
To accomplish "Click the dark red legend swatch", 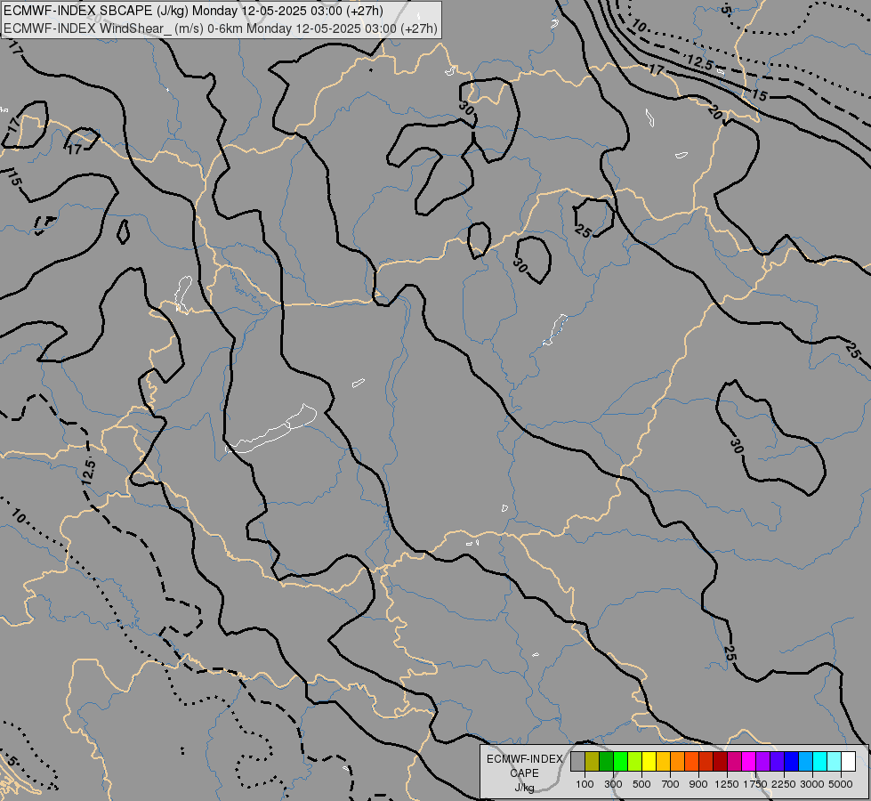I will click(720, 762).
